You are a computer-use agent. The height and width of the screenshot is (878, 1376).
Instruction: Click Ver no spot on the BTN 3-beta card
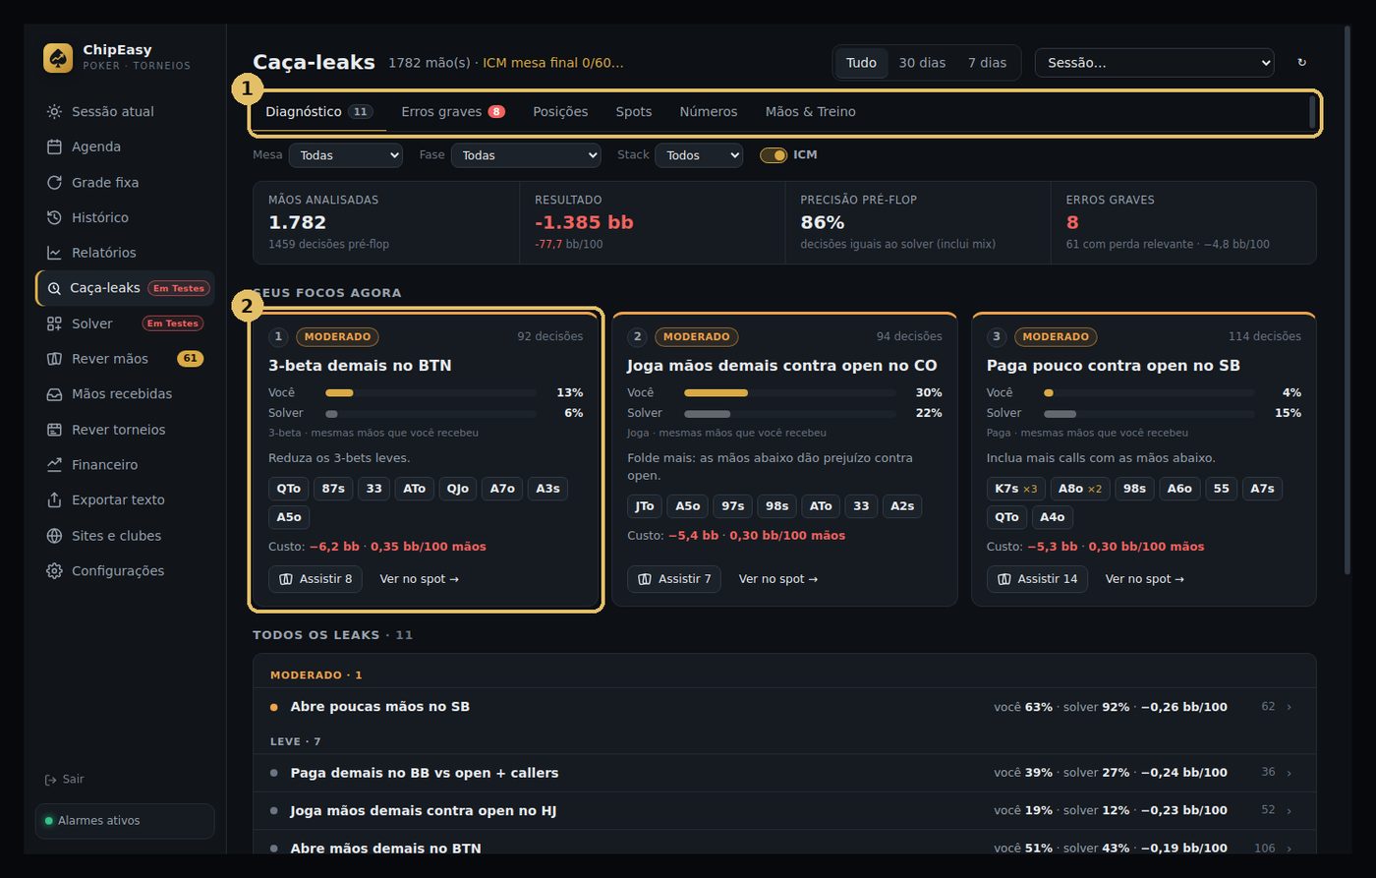[420, 579]
